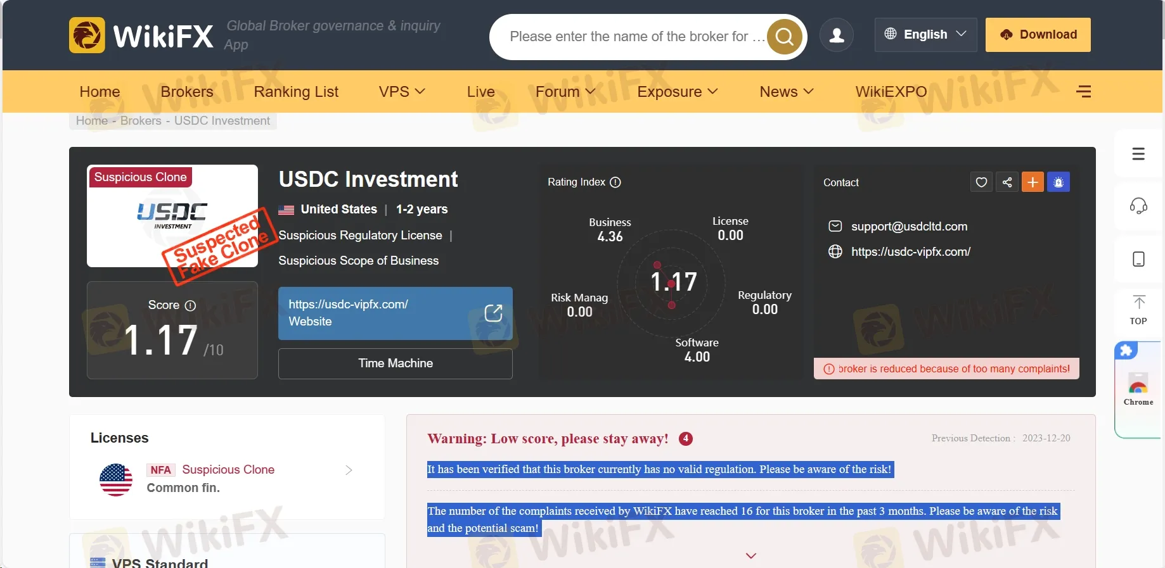Click the Time Machine button
The image size is (1165, 568).
396,363
